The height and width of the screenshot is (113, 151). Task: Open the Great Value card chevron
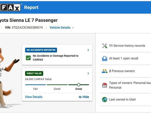coord(88,73)
